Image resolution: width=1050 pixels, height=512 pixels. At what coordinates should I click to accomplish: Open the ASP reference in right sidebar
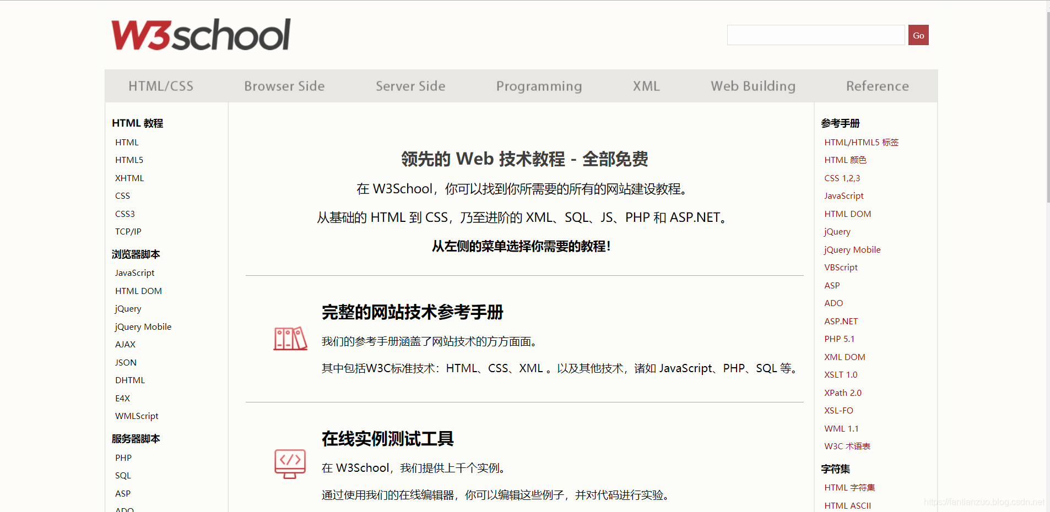[832, 286]
